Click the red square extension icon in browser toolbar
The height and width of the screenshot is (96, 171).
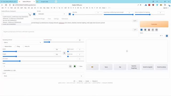point(149,5)
